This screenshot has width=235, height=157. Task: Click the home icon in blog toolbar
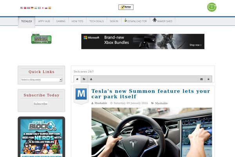[x=77, y=79]
